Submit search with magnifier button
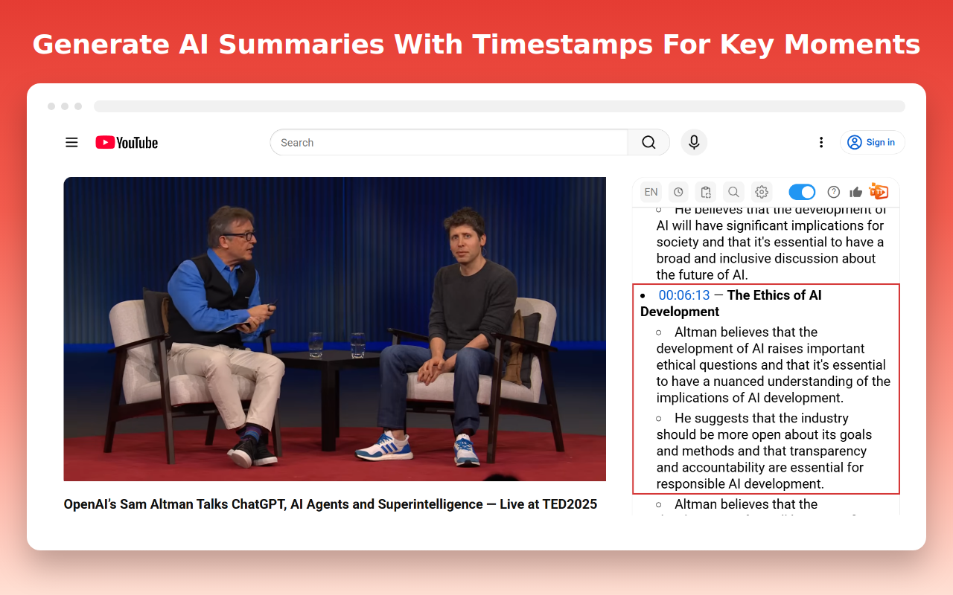The width and height of the screenshot is (953, 595). click(648, 142)
